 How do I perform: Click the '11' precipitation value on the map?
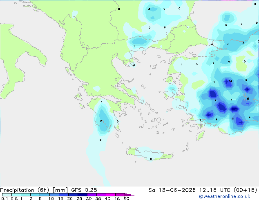[233, 118]
